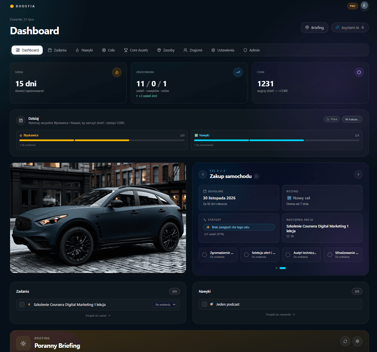This screenshot has width=377, height=352.
Task: Click the broadcast icon in Poranny Briefing
Action: [x=357, y=341]
